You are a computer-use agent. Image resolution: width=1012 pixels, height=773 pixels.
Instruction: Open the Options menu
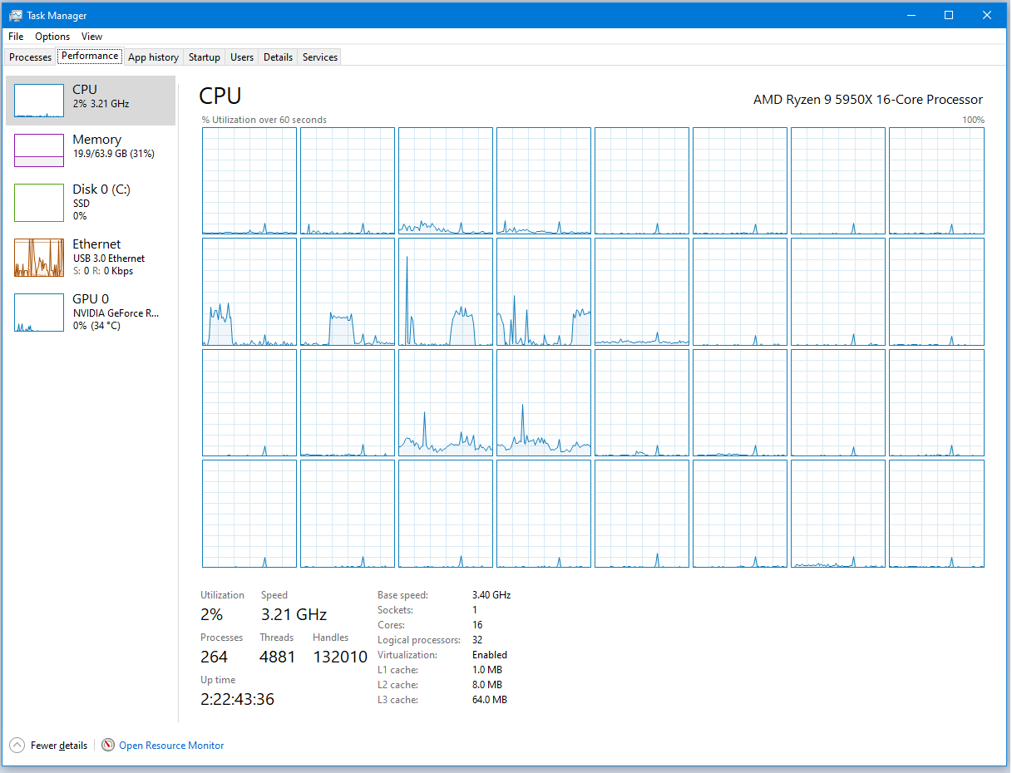click(52, 37)
